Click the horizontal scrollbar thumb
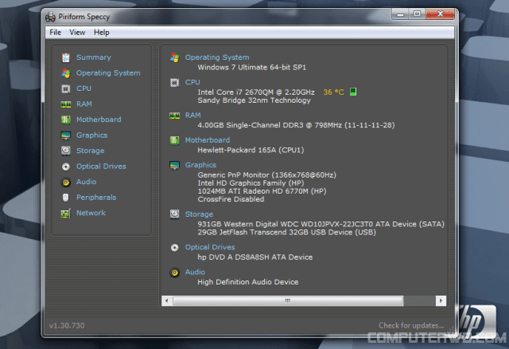Viewport: 509px width, 349px height. pyautogui.click(x=288, y=301)
